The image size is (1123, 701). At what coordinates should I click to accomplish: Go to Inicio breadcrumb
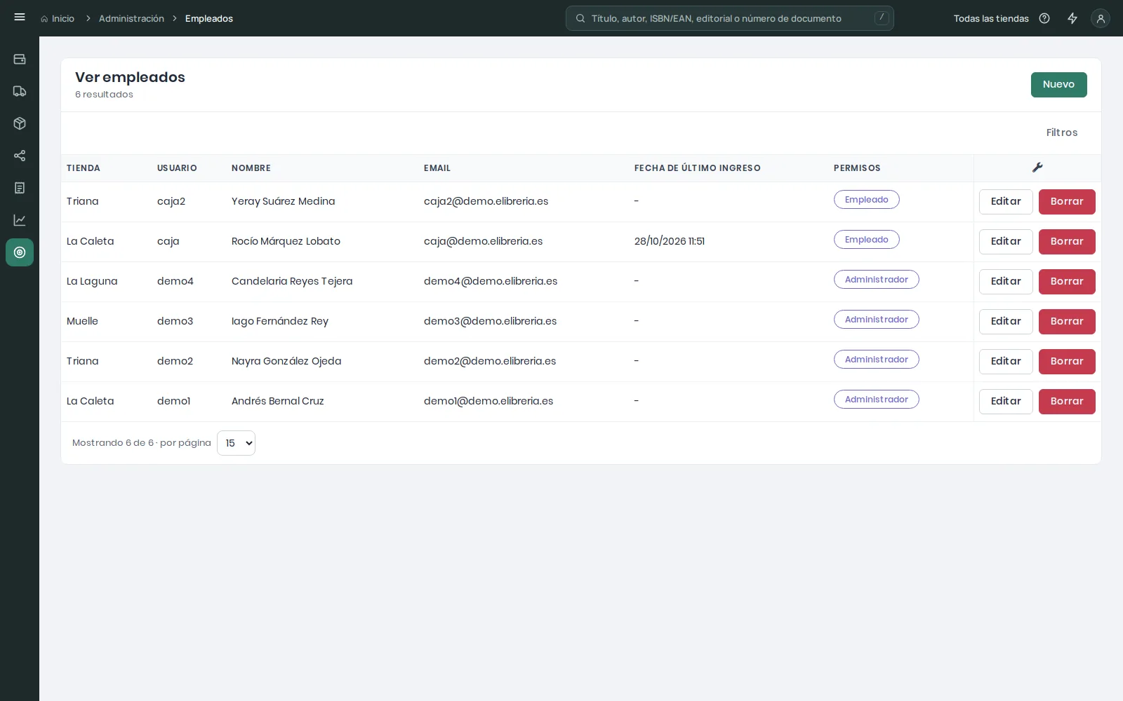63,19
